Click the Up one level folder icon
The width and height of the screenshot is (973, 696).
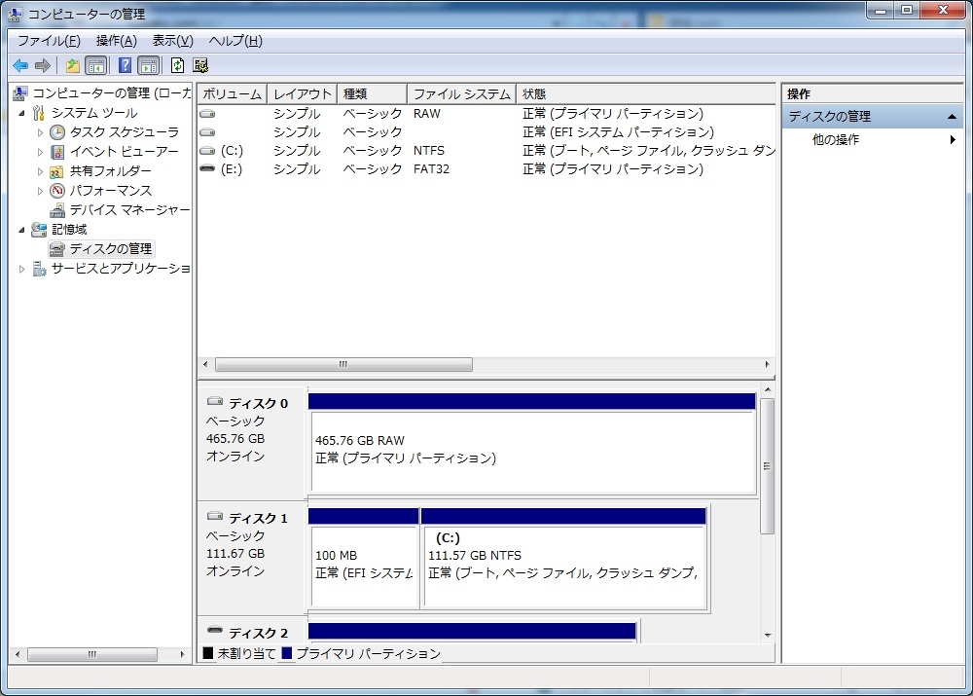pyautogui.click(x=73, y=65)
